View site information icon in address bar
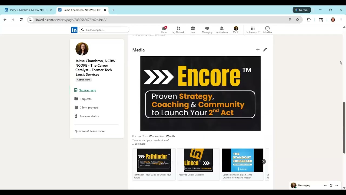This screenshot has height=195, width=346. click(x=31, y=20)
